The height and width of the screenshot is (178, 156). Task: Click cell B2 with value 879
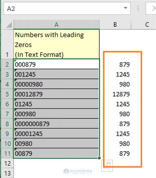[115, 64]
